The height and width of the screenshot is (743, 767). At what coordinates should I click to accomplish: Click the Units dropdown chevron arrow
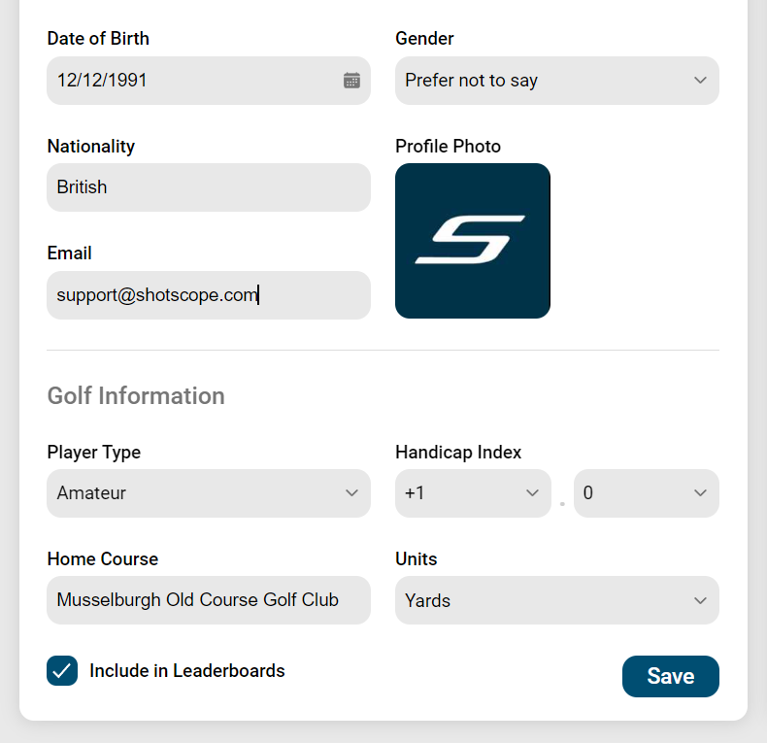click(700, 600)
